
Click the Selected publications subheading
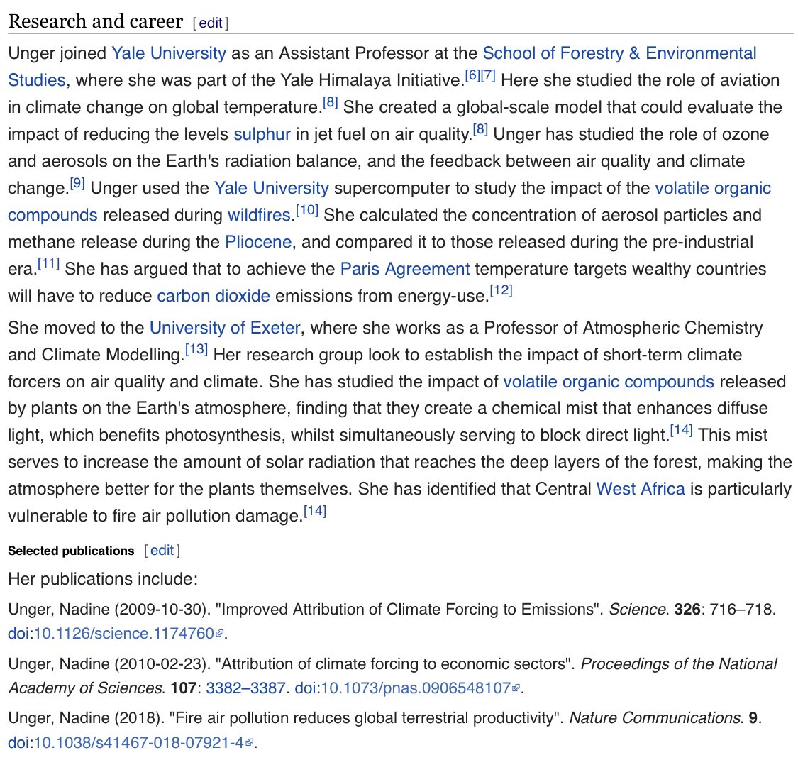coord(71,551)
